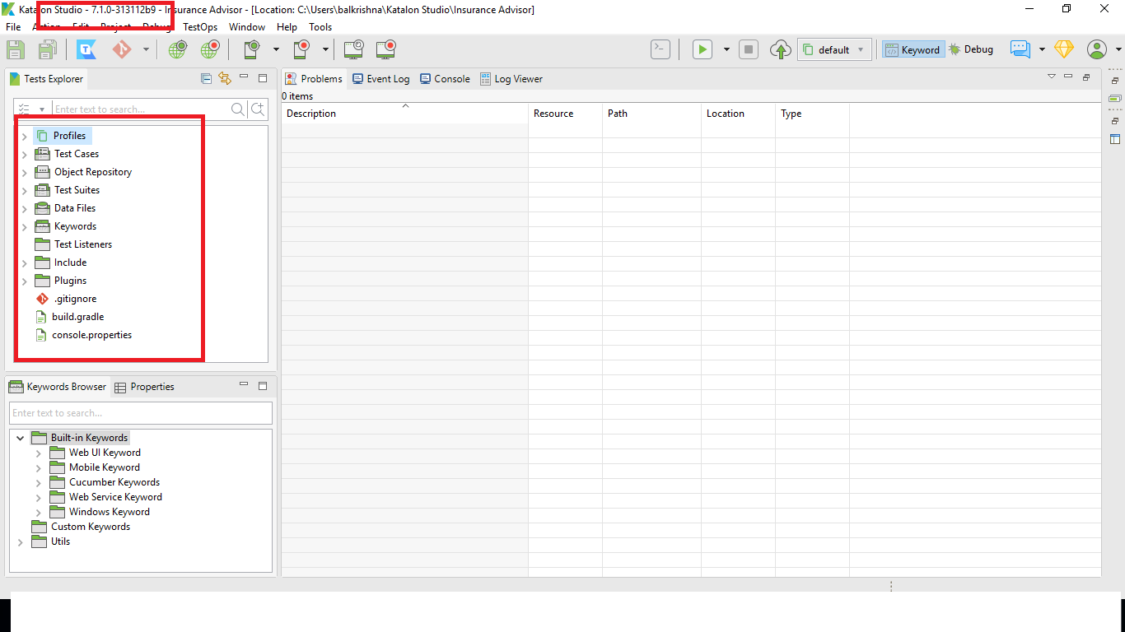Minimize the Keywords Browser panel
The width and height of the screenshot is (1125, 632).
244,384
